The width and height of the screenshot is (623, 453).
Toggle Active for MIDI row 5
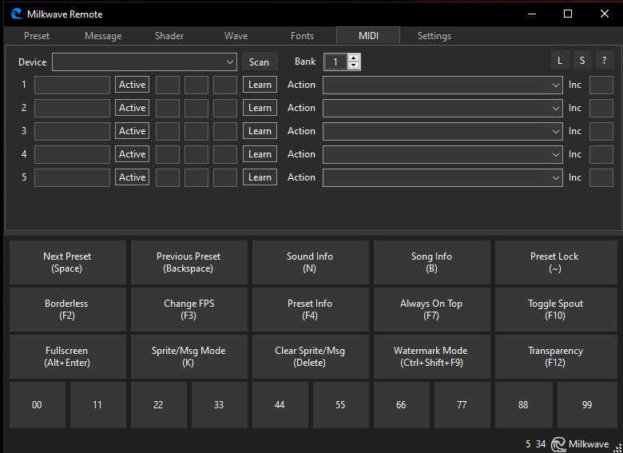132,177
